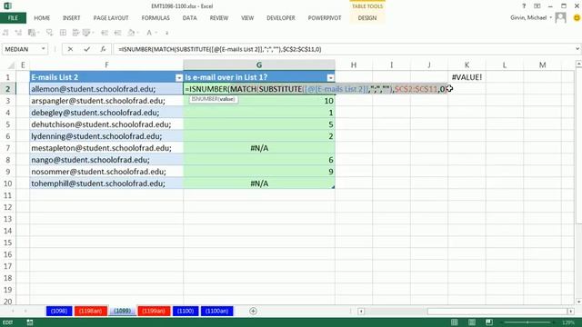Click horizontal scrollbar left arrow

(361, 312)
